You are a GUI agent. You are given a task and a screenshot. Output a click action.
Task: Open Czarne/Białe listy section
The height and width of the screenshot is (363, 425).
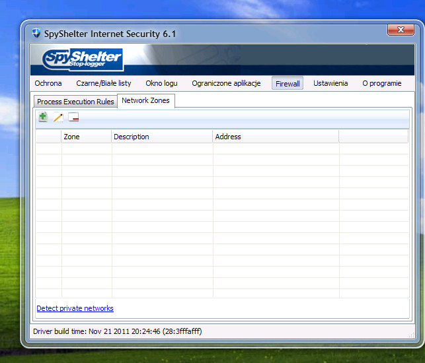[104, 83]
